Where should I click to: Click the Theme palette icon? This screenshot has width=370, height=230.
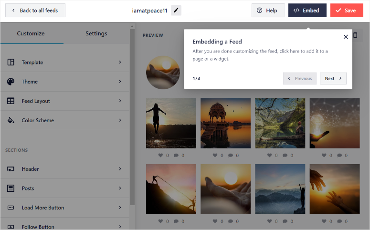[x=11, y=82]
